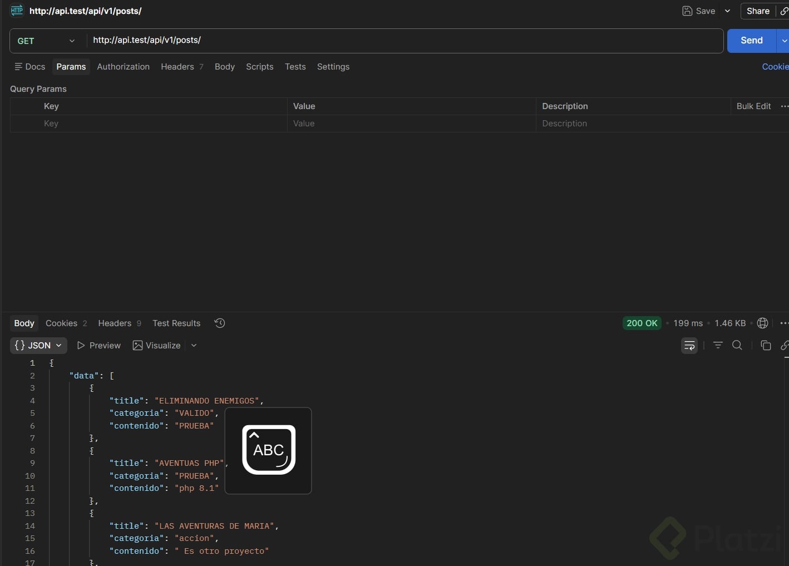Screen dimensions: 789x566
Task: Open the response more options ellipsis
Action: point(784,323)
